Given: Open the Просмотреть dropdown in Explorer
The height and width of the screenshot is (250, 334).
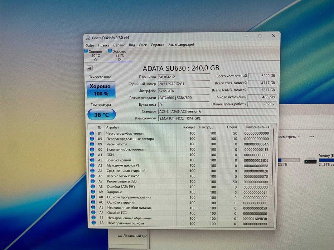Looking at the screenshot, I should coord(289,137).
